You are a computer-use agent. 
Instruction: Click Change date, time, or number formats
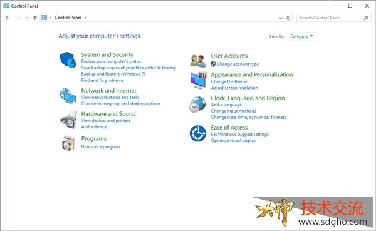coord(248,117)
